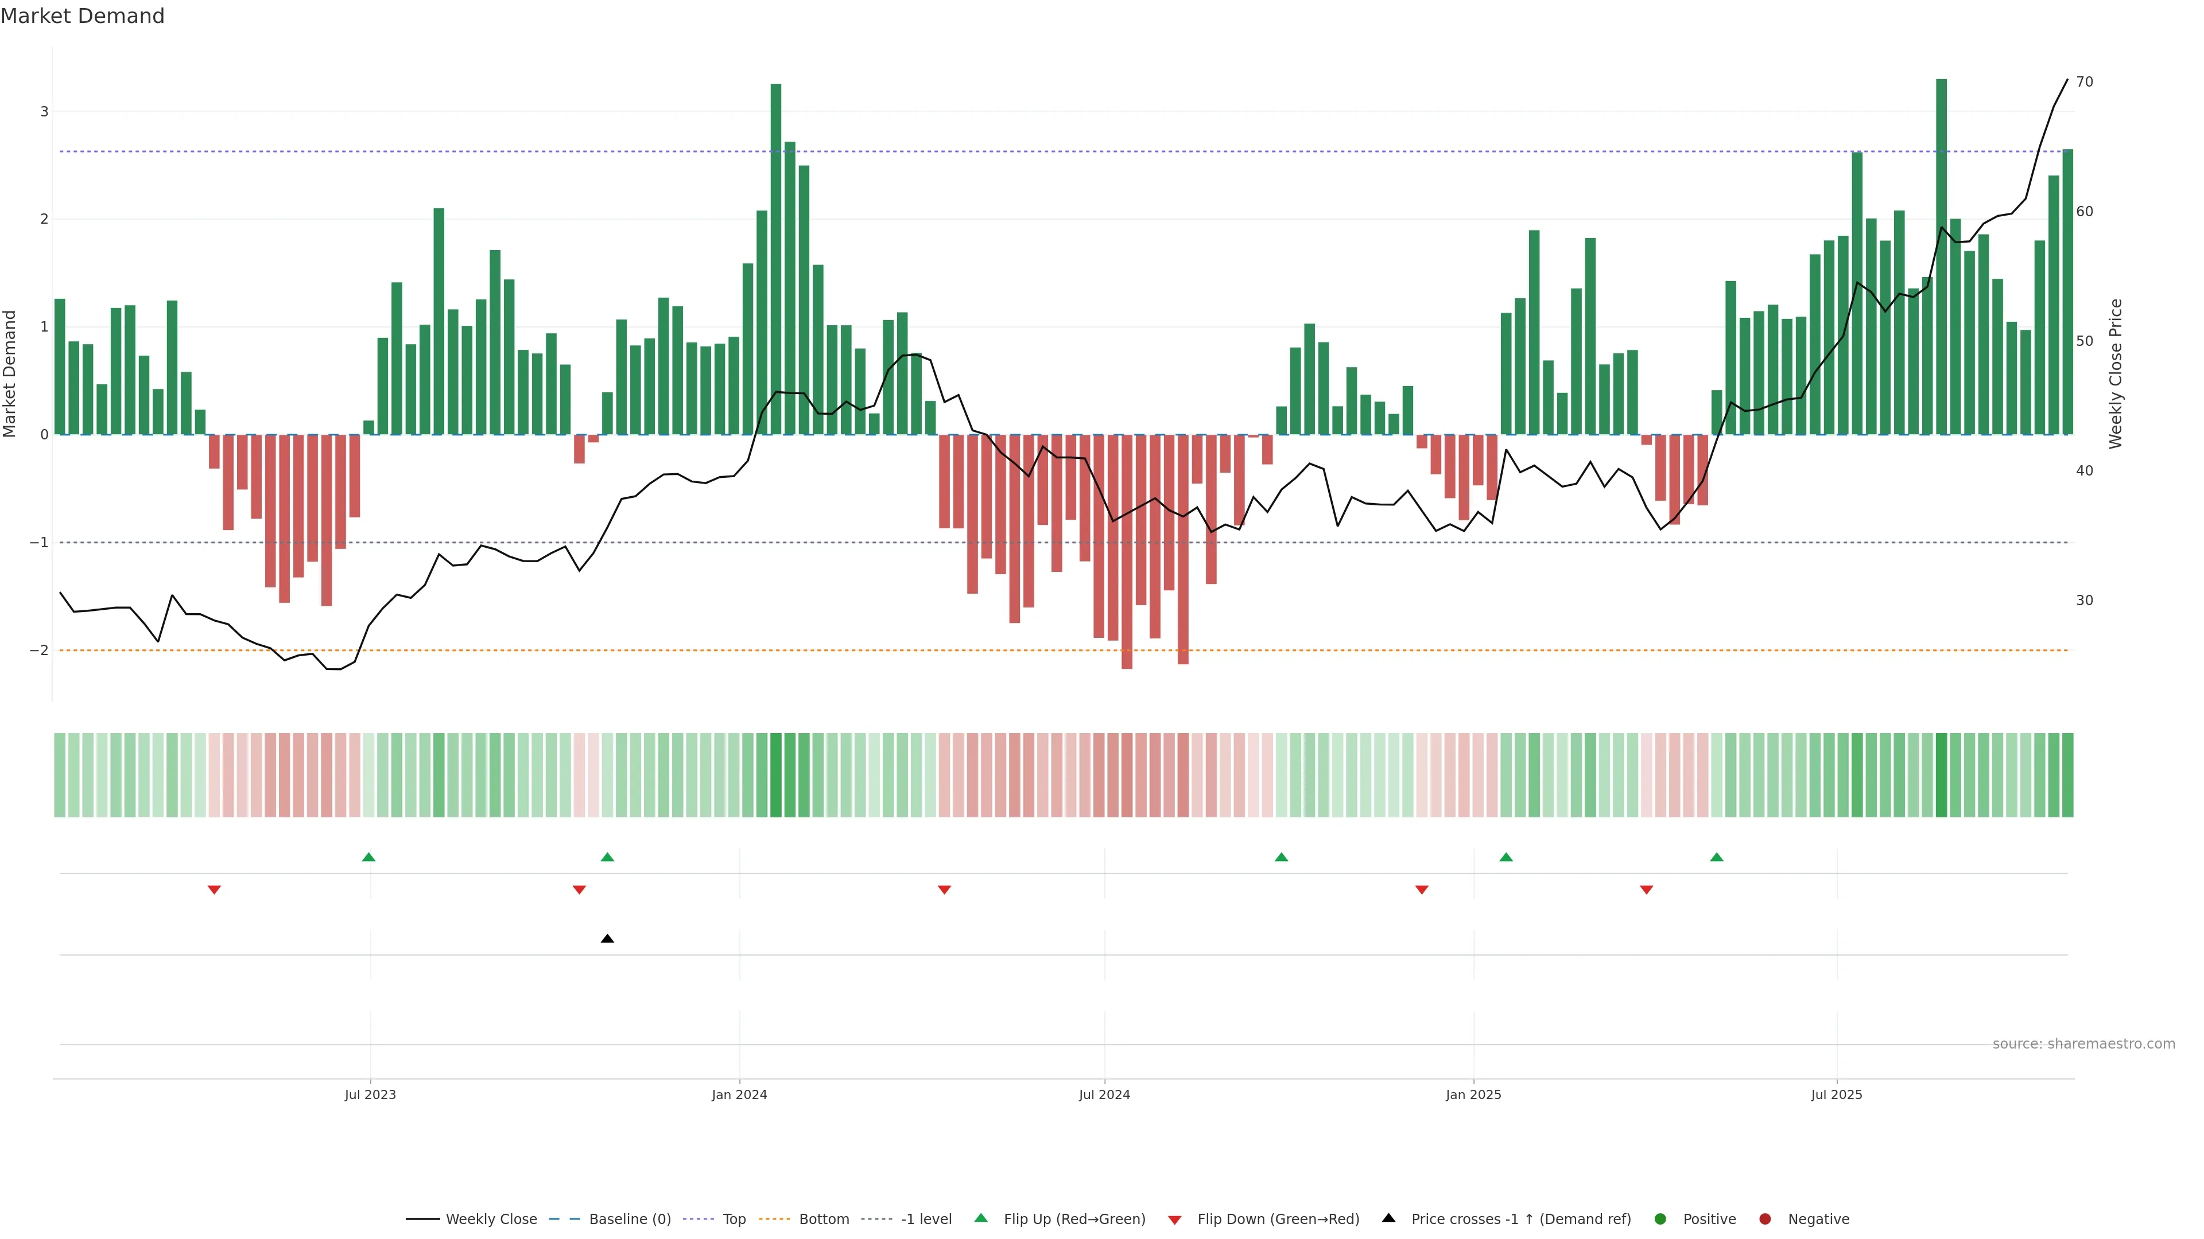Image resolution: width=2204 pixels, height=1239 pixels.
Task: Click the last green flip-up marker before Jul 2025
Action: 1716,857
